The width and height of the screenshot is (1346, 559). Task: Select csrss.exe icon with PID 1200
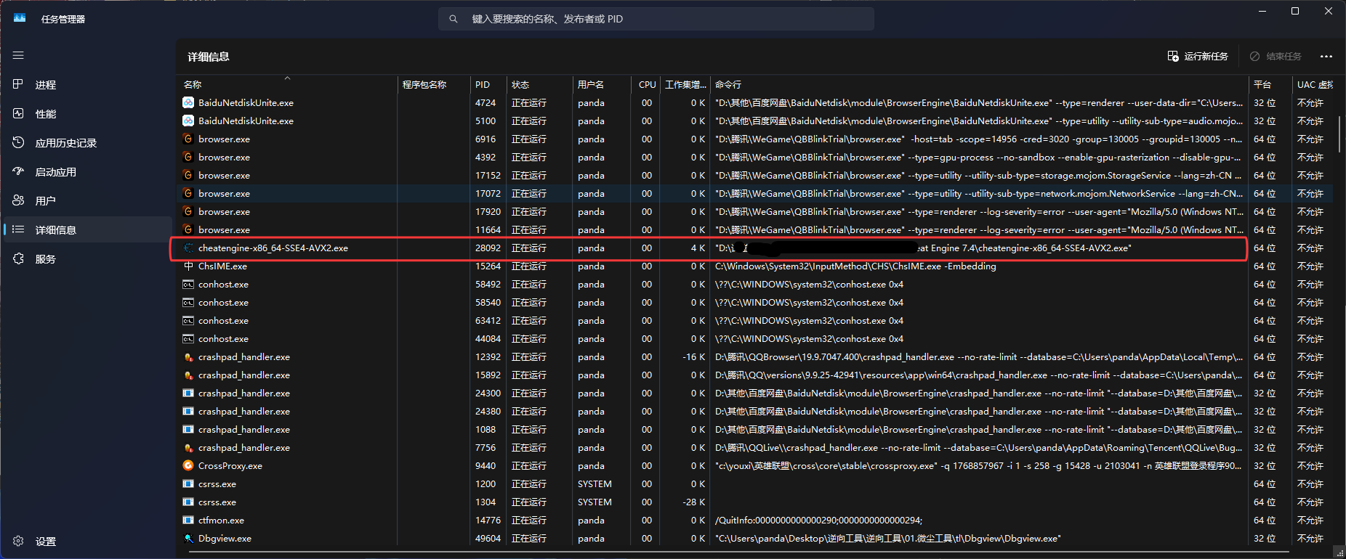[188, 483]
